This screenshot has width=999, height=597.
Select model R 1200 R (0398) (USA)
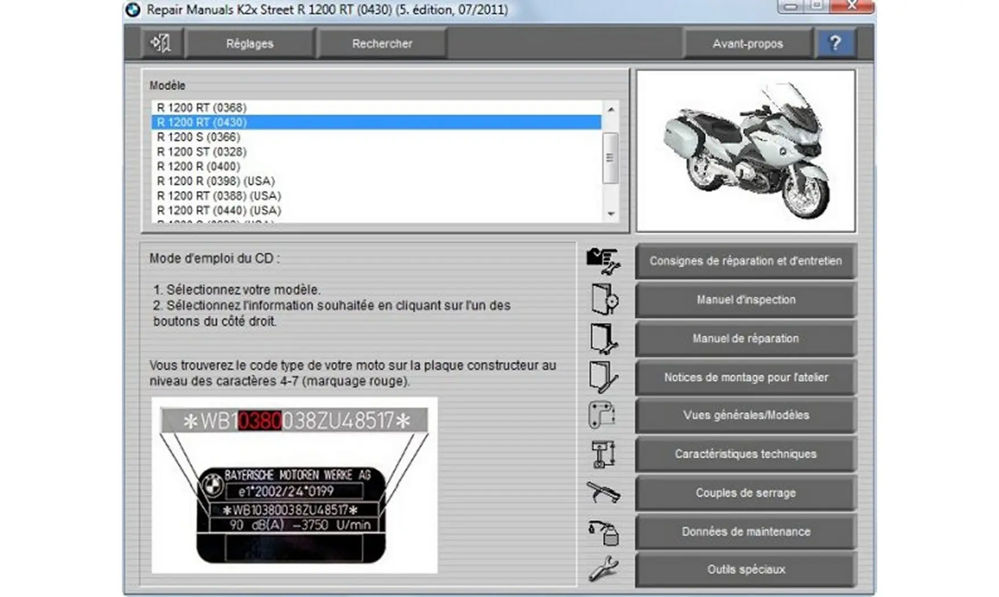click(x=376, y=181)
